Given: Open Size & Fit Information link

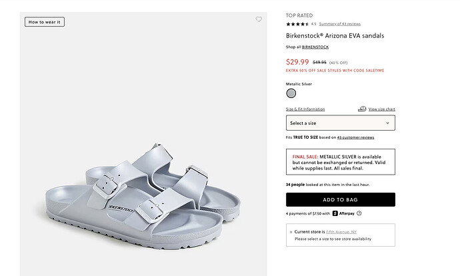Looking at the screenshot, I should [305, 109].
